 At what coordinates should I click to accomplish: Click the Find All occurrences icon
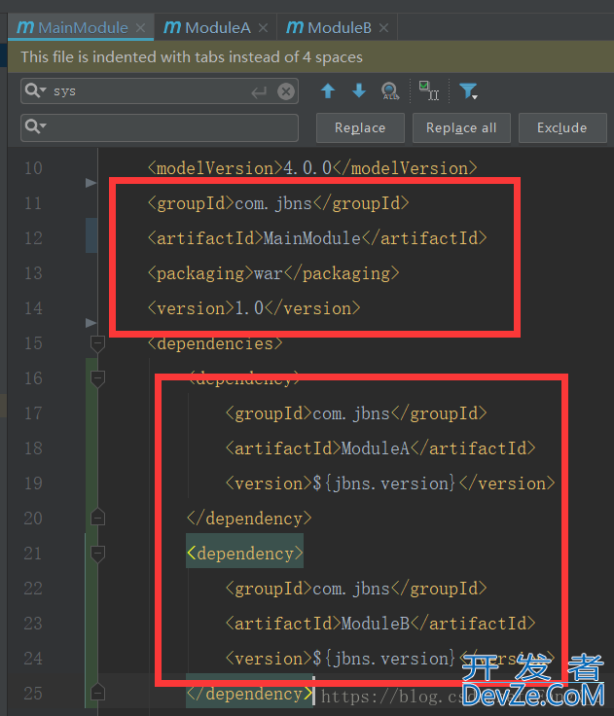click(390, 90)
